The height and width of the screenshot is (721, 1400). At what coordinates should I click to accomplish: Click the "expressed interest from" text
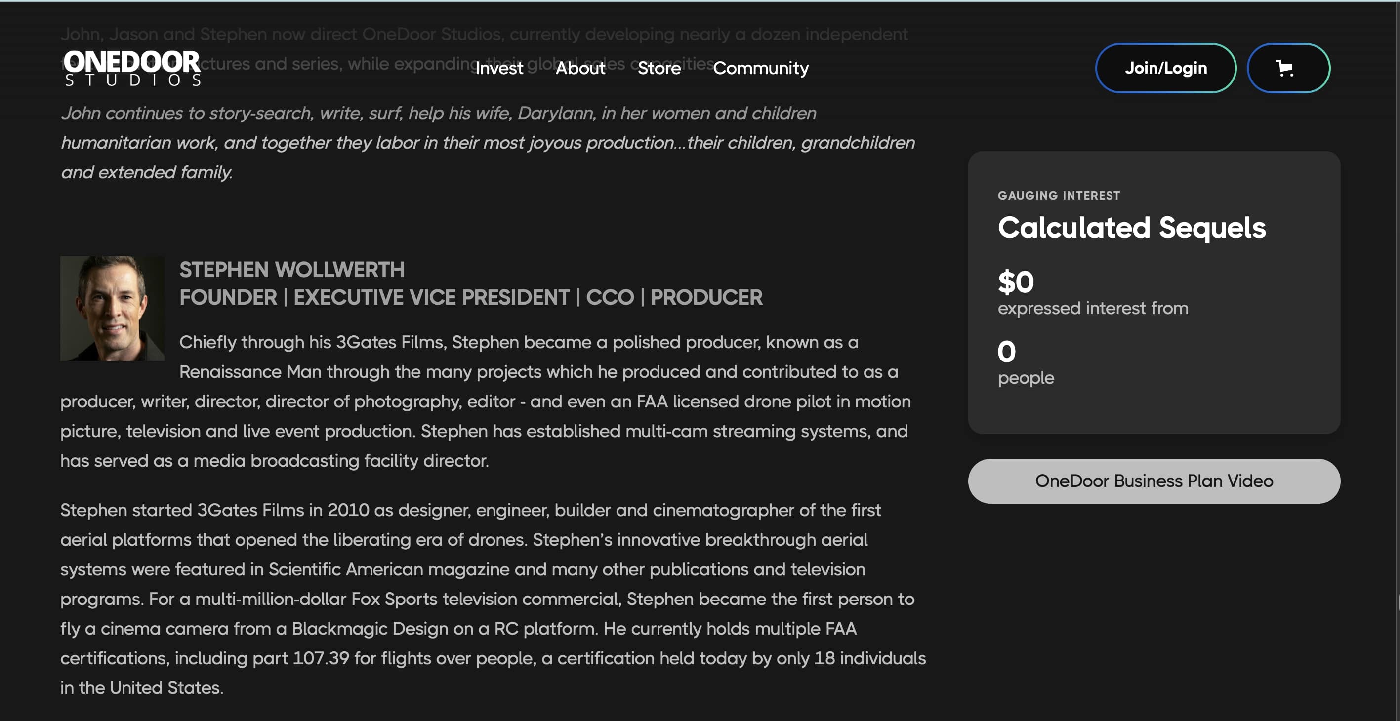pos(1092,308)
